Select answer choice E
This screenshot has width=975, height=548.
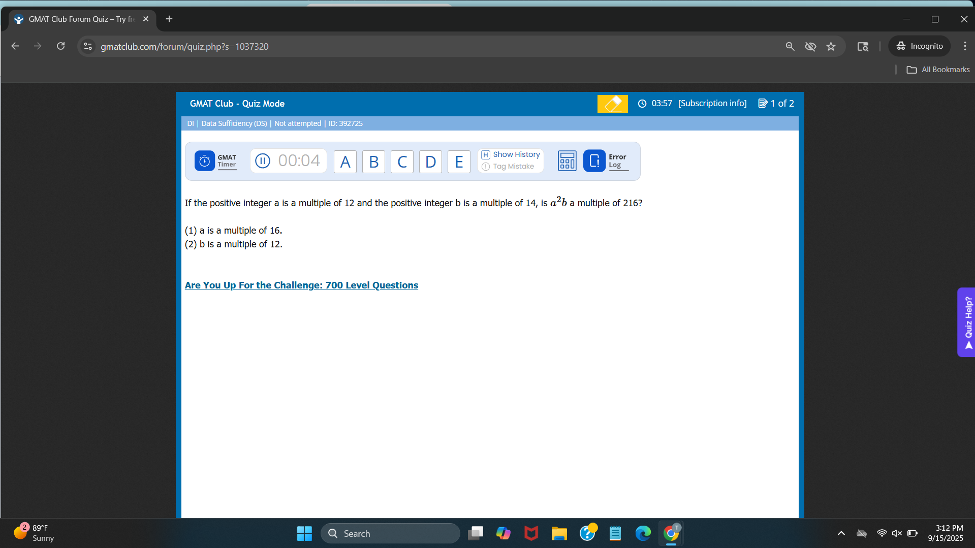point(459,162)
